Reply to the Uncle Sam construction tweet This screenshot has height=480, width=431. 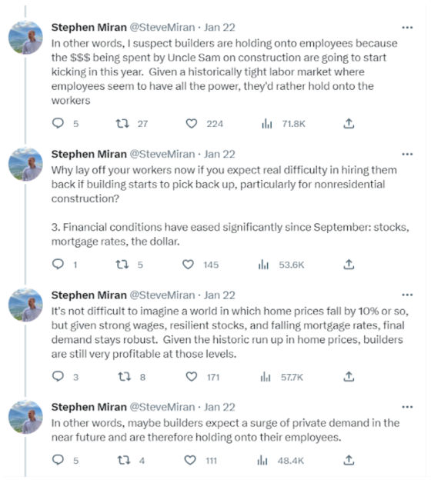coord(58,123)
